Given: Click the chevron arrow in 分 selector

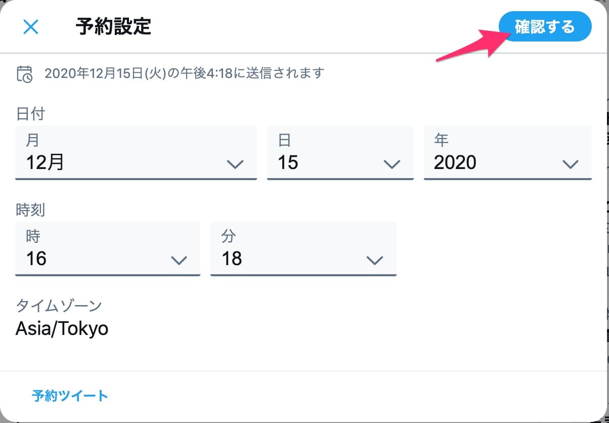Looking at the screenshot, I should [x=374, y=260].
